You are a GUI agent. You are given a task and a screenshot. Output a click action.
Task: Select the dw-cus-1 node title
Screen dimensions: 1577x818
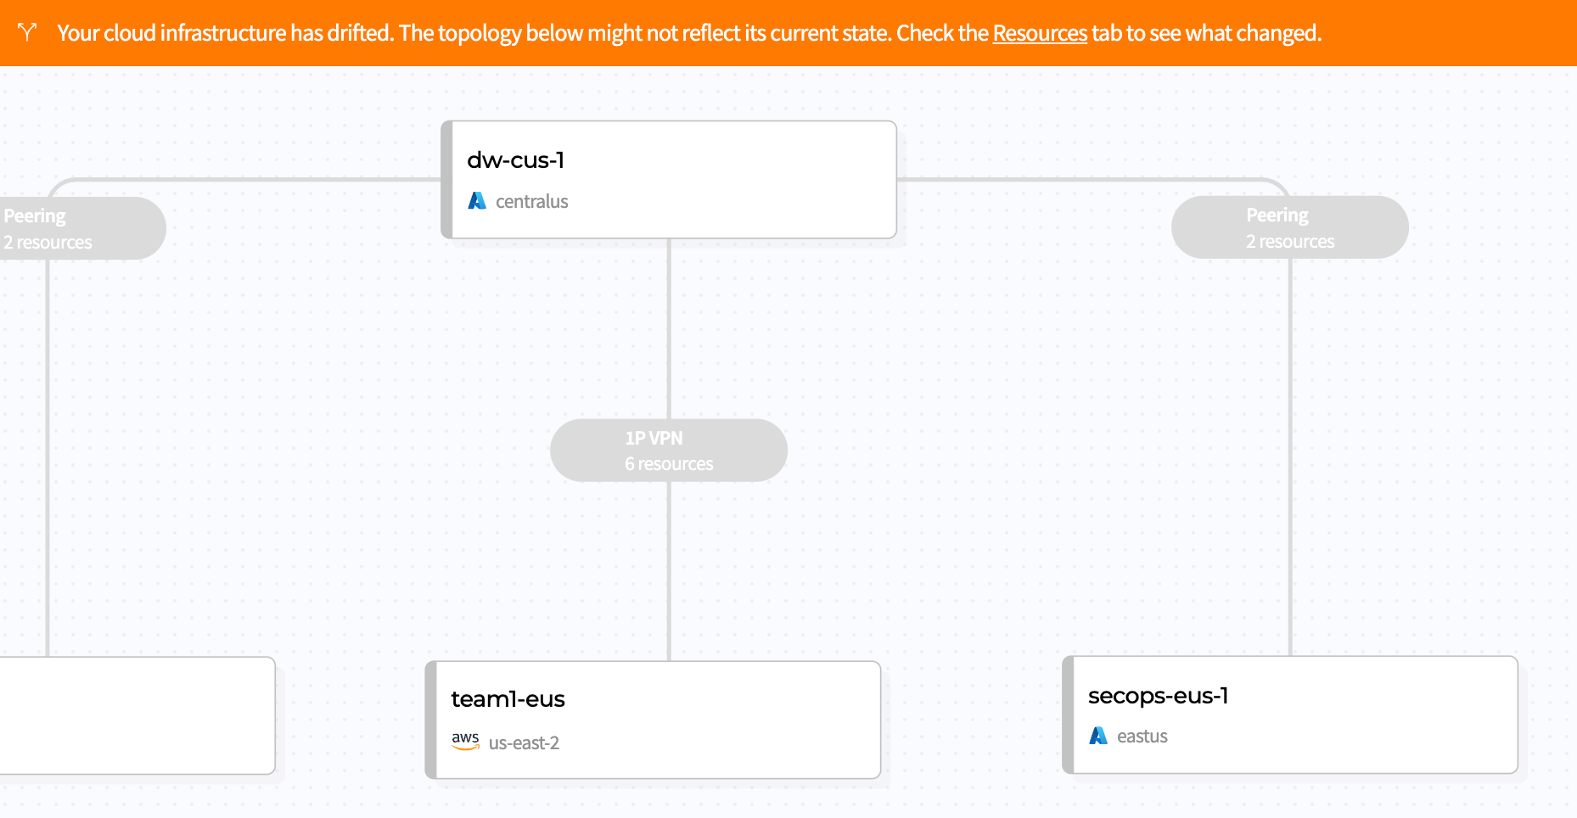(515, 160)
